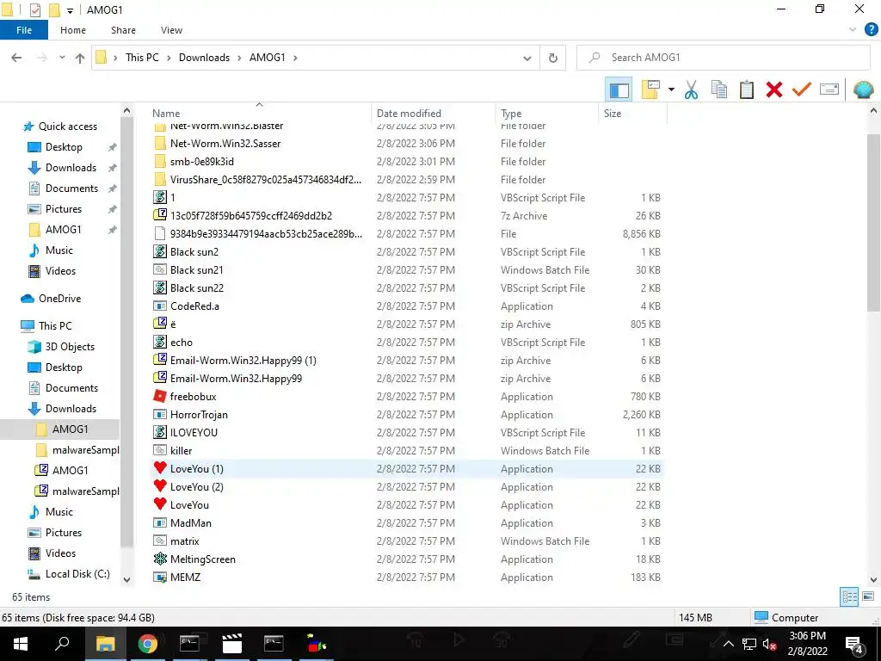Open Help with the question mark icon
This screenshot has height=661, width=881.
click(x=871, y=30)
